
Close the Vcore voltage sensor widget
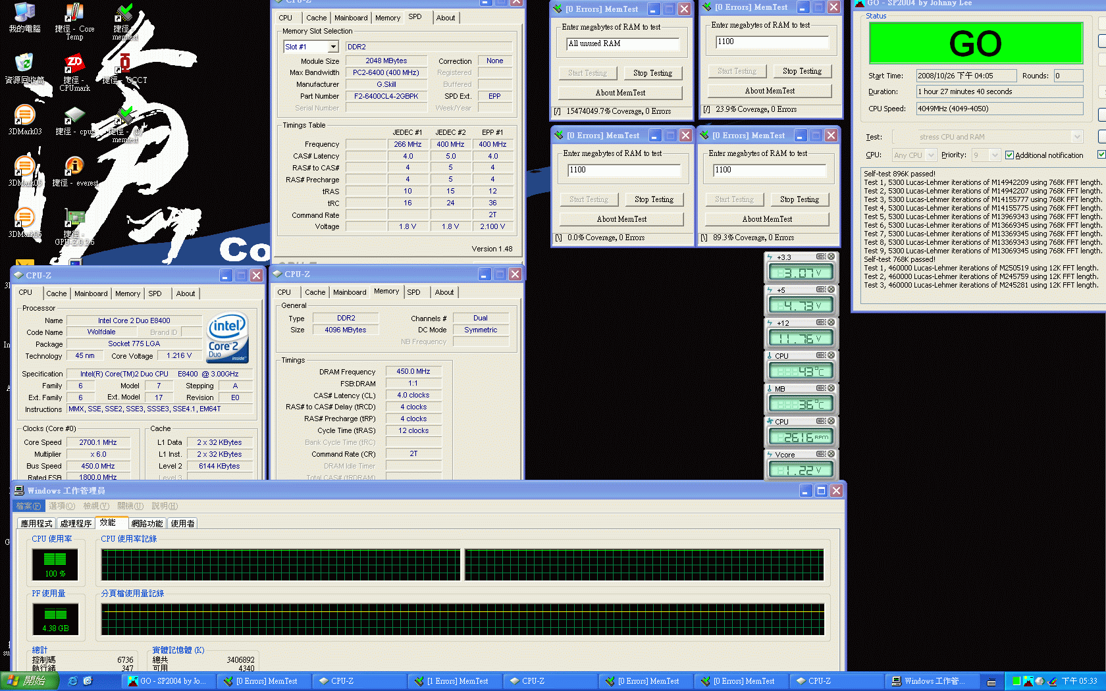click(831, 454)
